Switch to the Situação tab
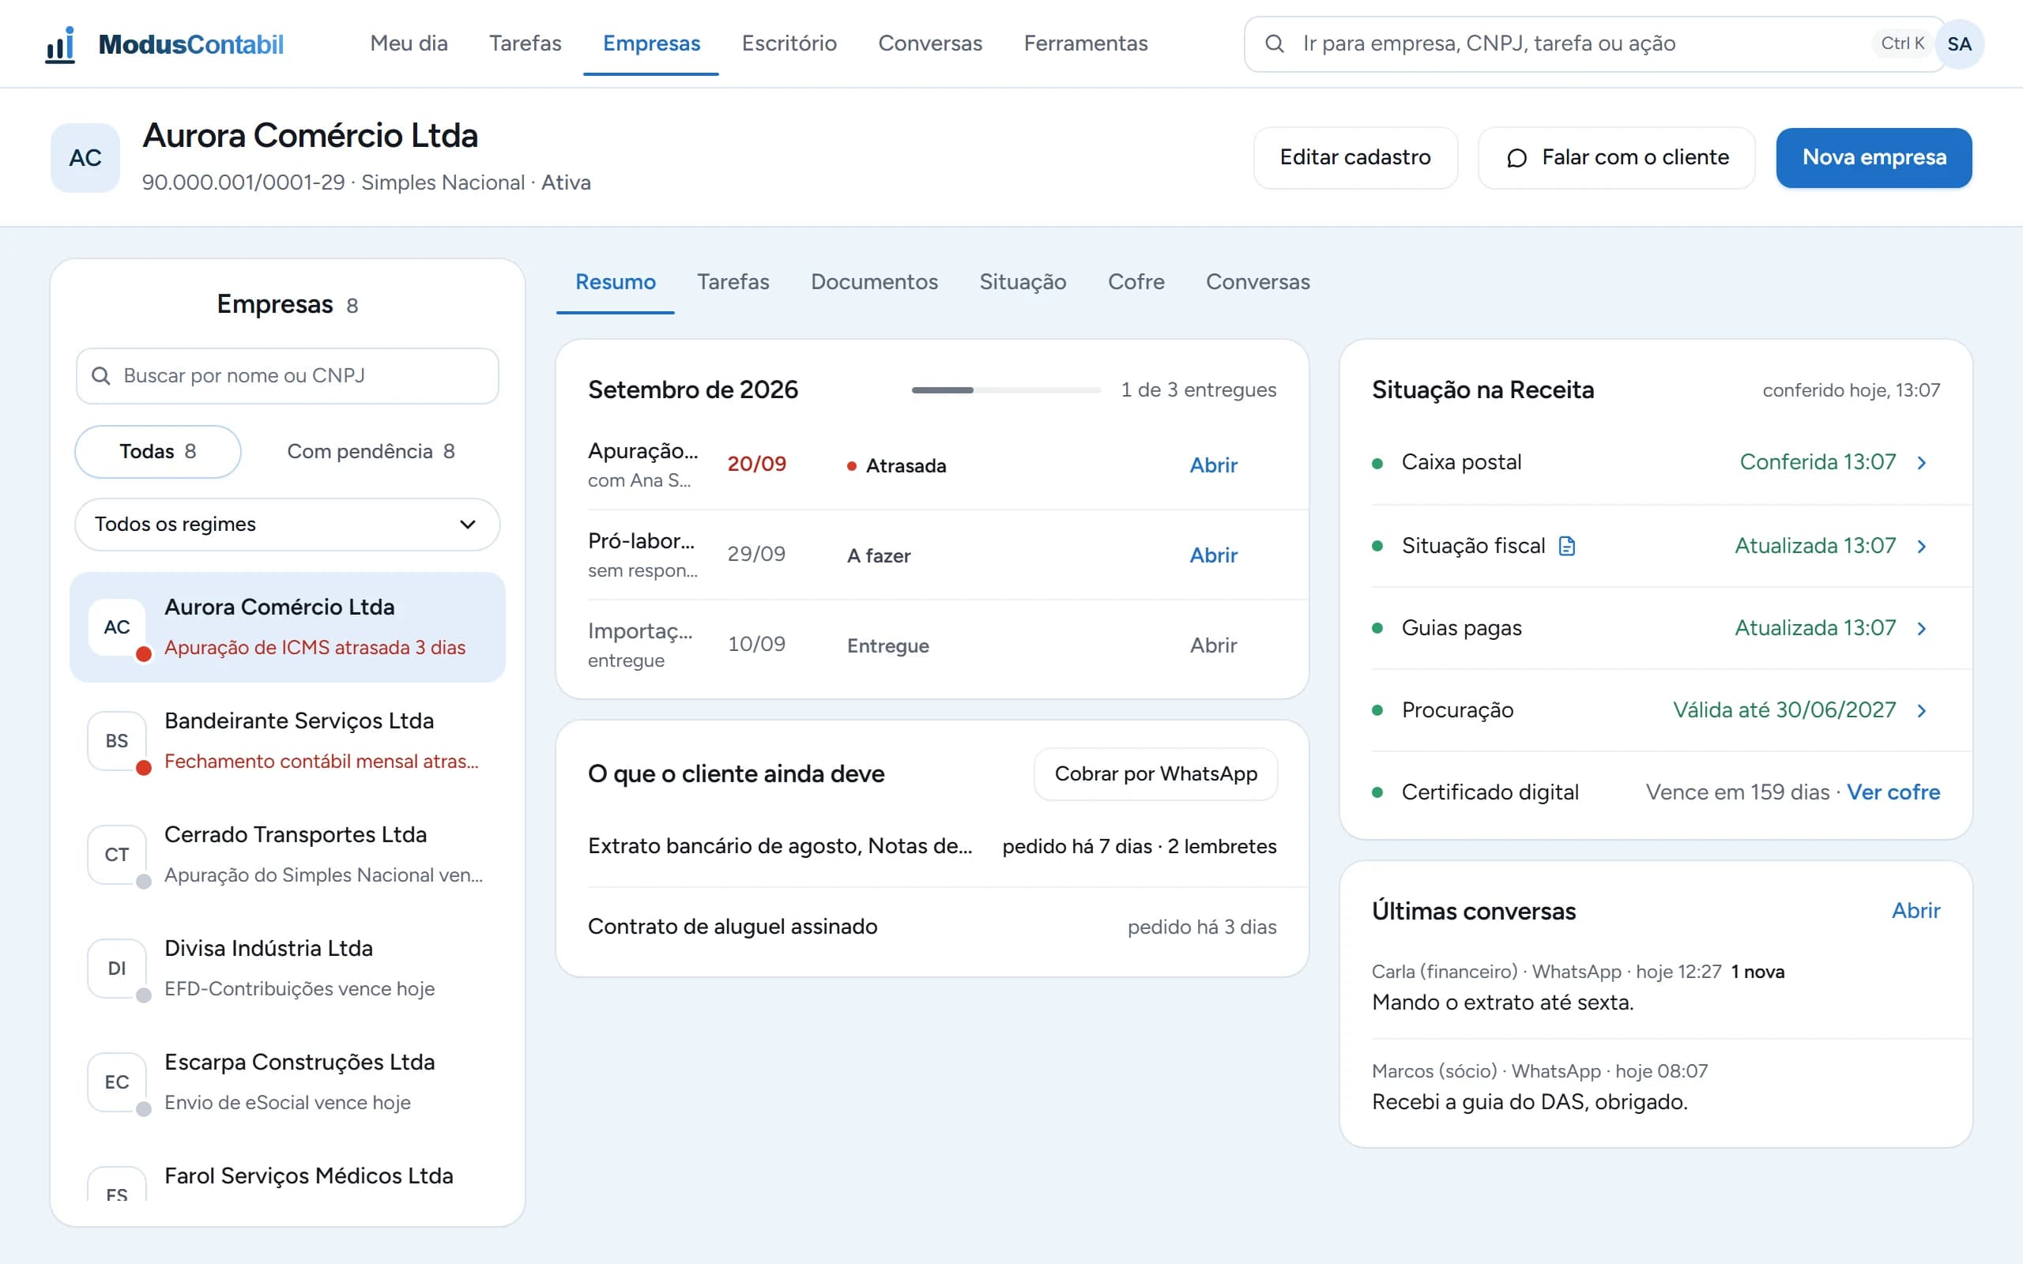The height and width of the screenshot is (1264, 2023). coord(1023,282)
